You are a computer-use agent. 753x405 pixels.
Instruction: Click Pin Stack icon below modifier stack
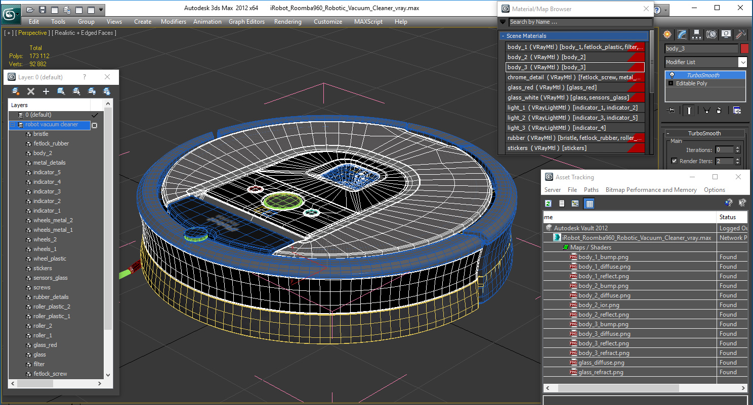(672, 111)
